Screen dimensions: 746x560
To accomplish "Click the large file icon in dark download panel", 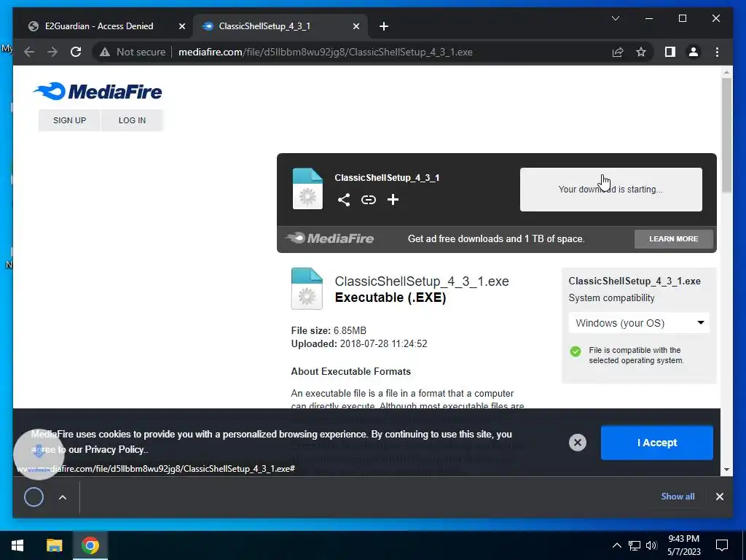I will coord(307,189).
